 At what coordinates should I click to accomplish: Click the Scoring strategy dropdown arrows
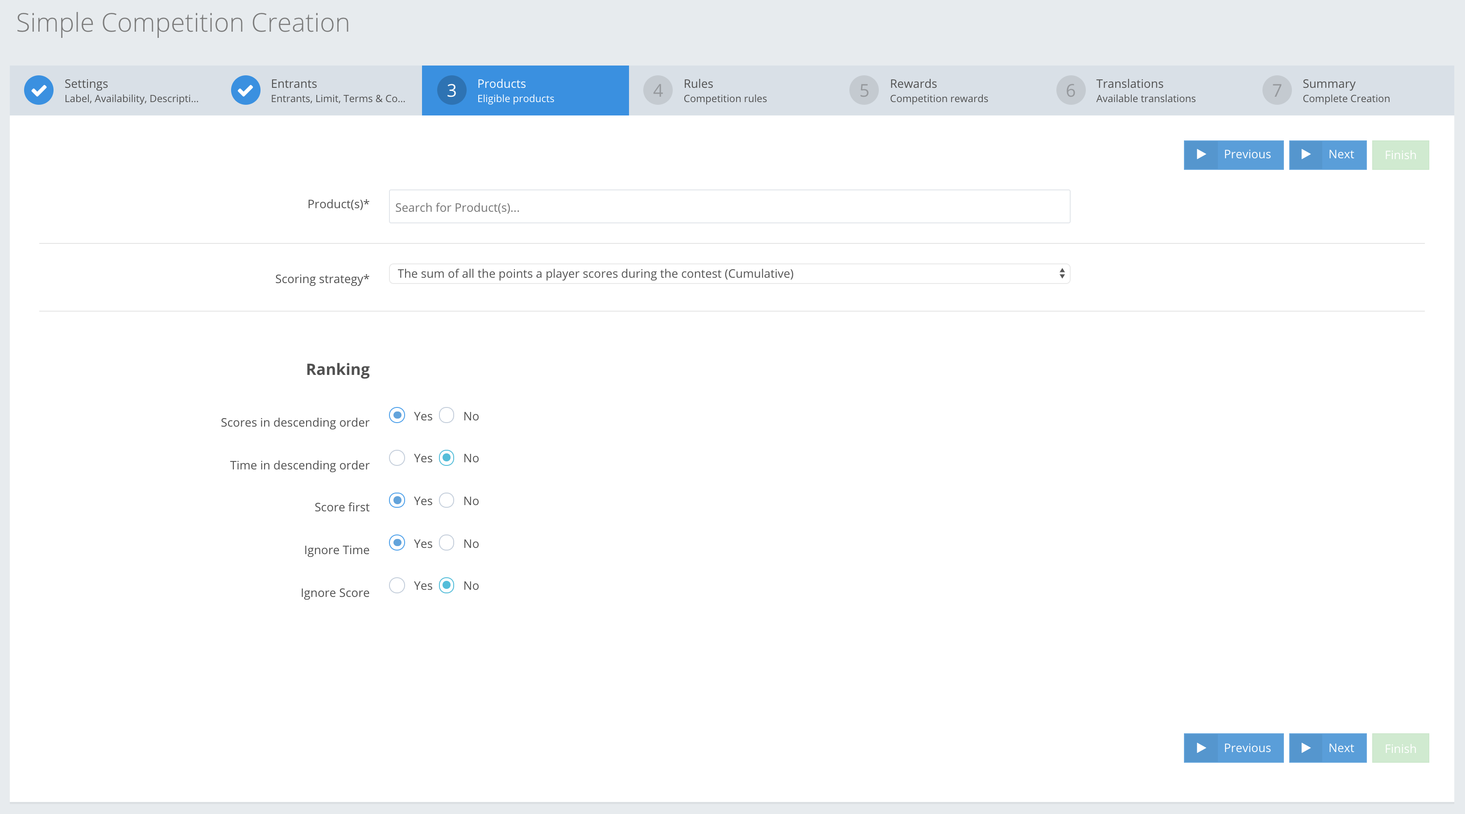[1061, 274]
